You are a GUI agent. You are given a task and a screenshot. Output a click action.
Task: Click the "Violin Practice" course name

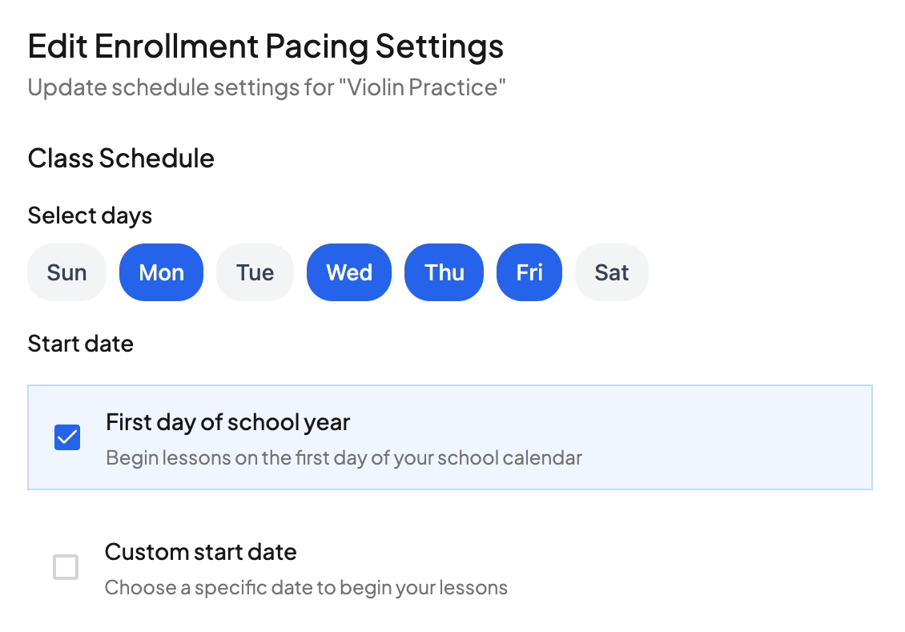click(423, 87)
